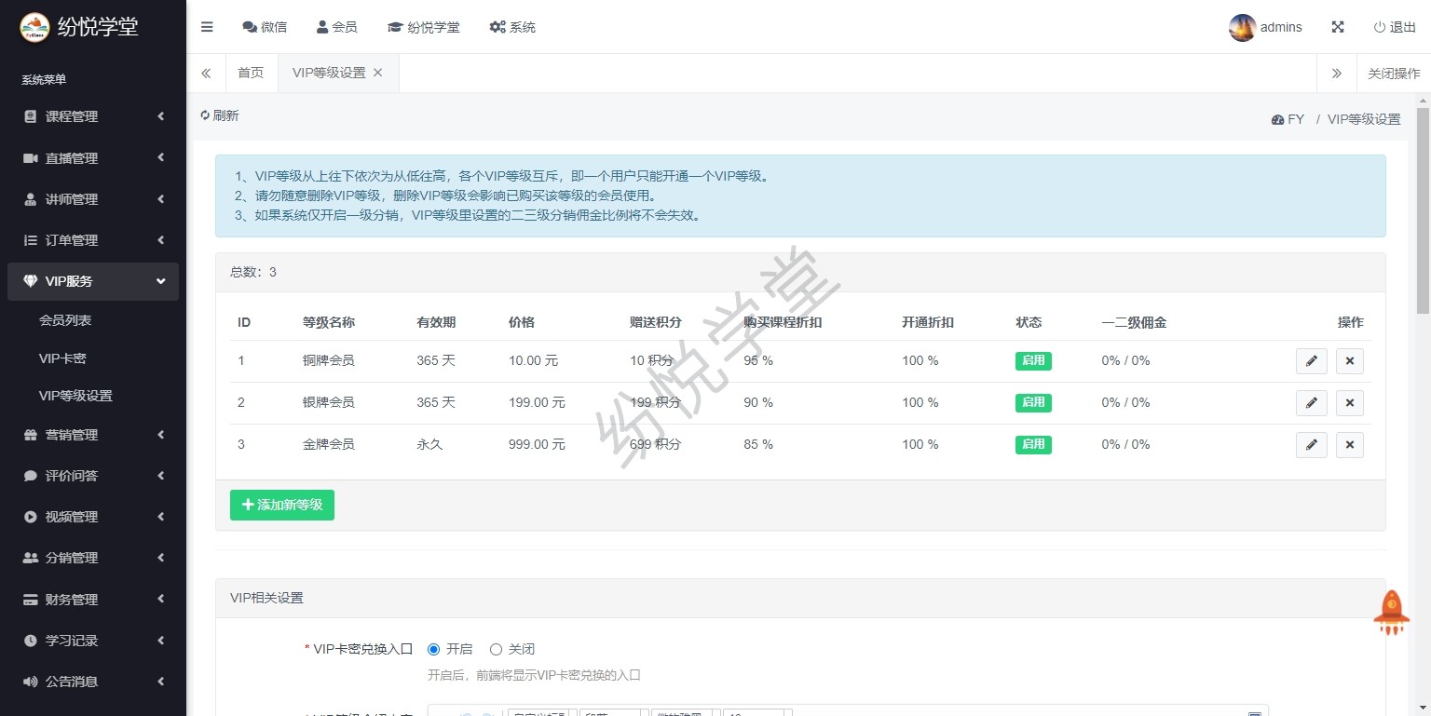The width and height of the screenshot is (1431, 716).
Task: Select 开启 for VIP卡密兑换入口
Action: pos(433,649)
